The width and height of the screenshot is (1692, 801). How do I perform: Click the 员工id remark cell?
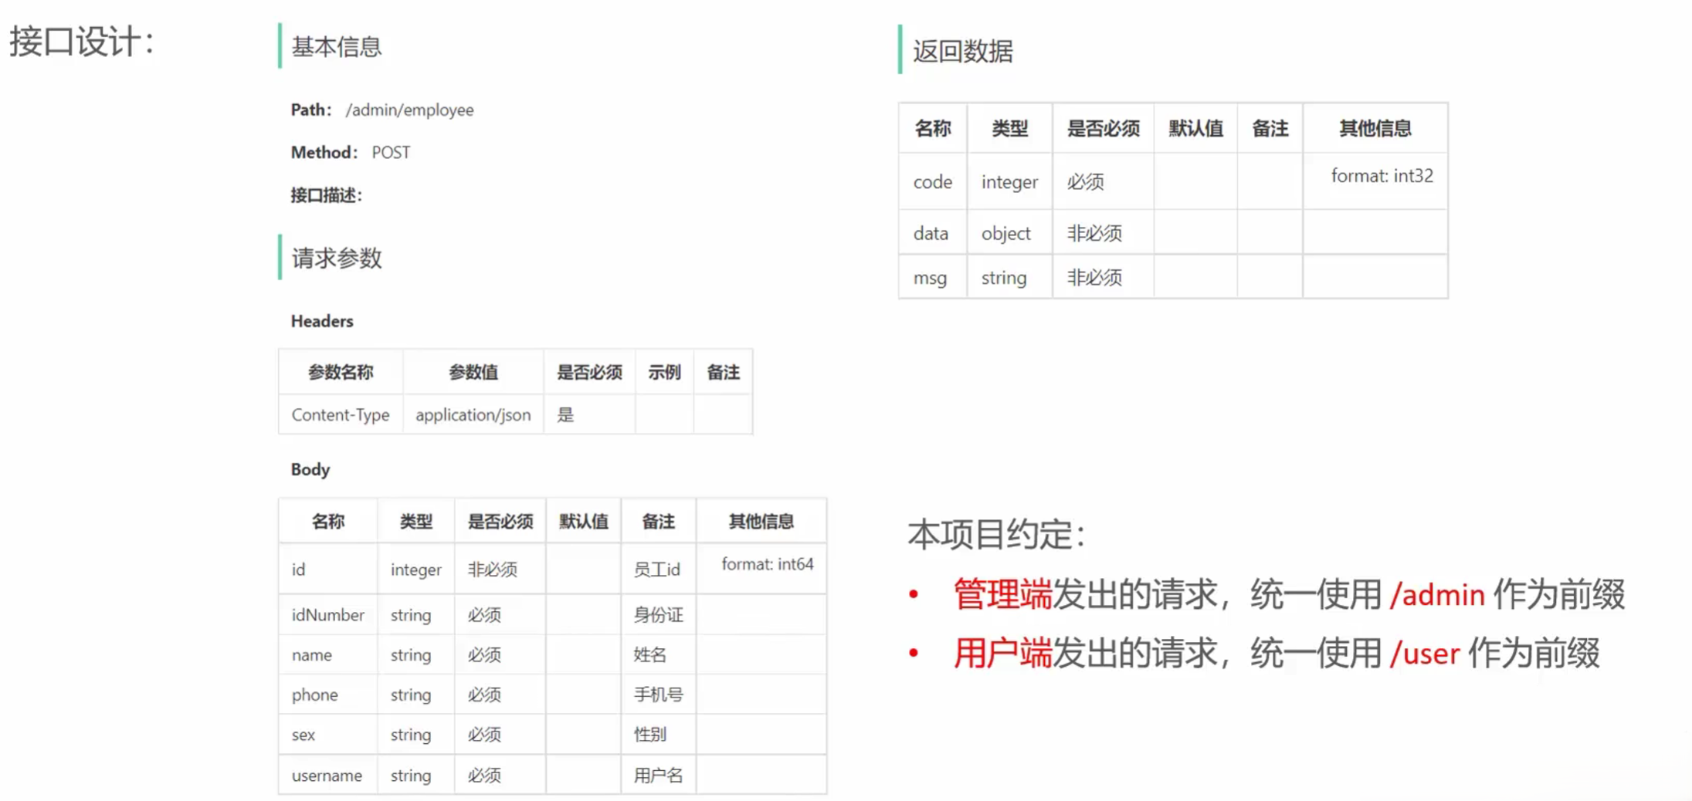click(656, 569)
